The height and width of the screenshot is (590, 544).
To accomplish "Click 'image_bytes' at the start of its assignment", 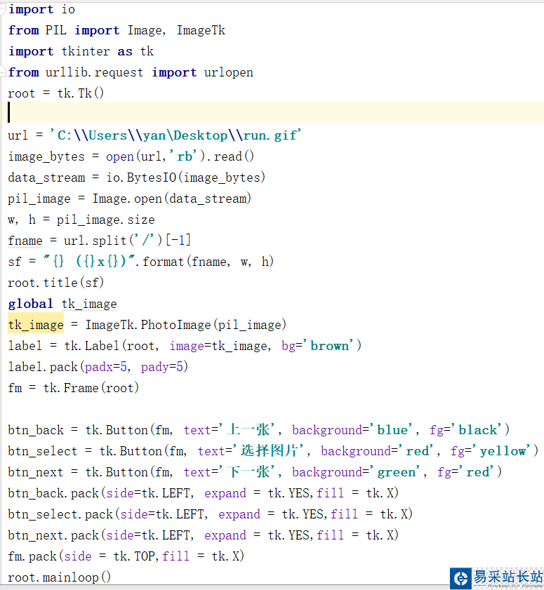I will click(46, 156).
